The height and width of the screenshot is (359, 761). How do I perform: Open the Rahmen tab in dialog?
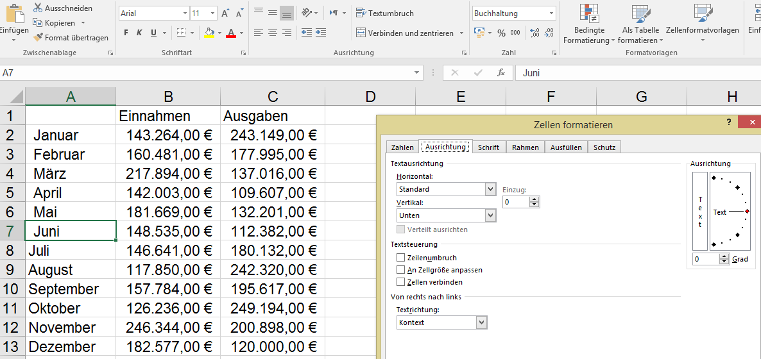point(525,147)
